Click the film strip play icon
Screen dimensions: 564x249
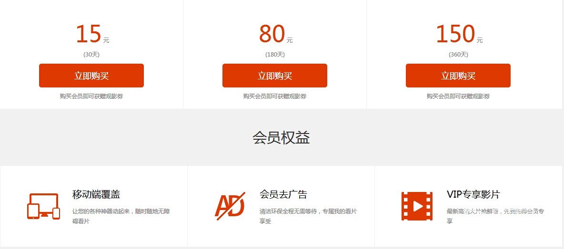pos(417,206)
